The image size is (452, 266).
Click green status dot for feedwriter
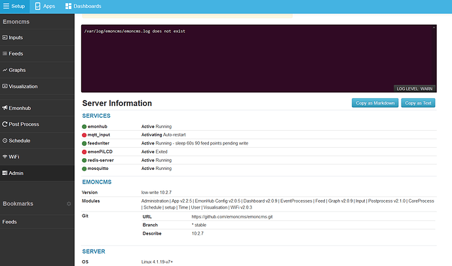click(84, 143)
